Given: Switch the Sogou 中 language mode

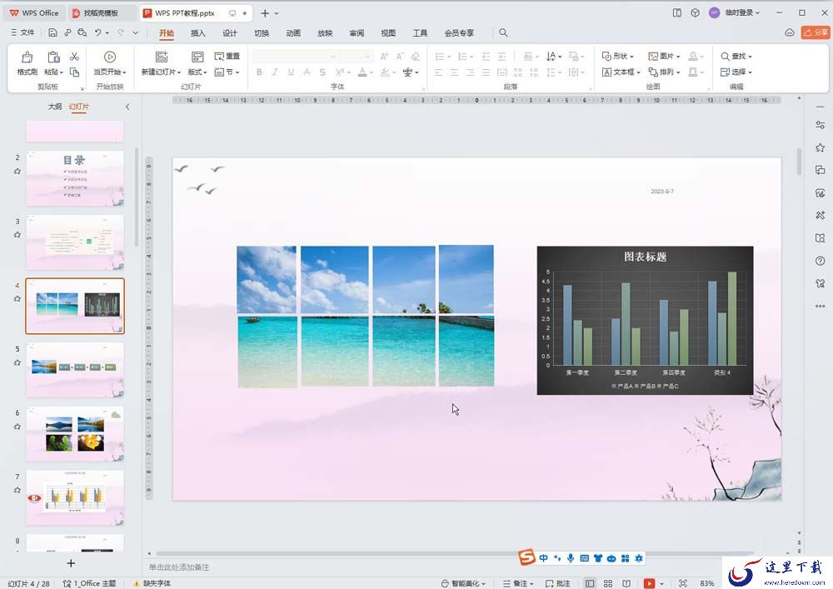Looking at the screenshot, I should tap(543, 558).
